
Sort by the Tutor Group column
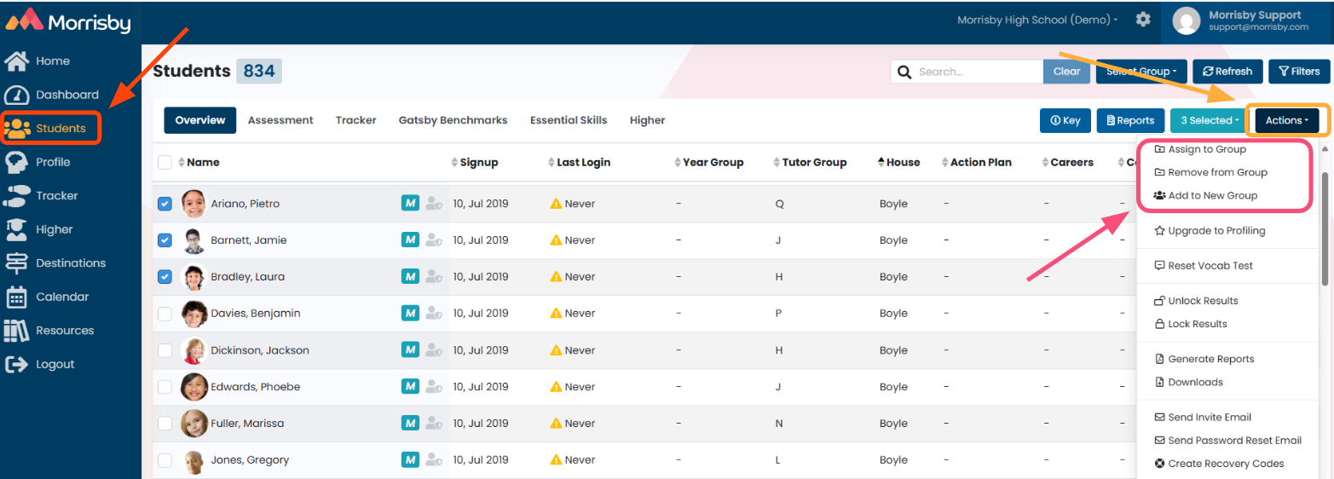(x=810, y=162)
